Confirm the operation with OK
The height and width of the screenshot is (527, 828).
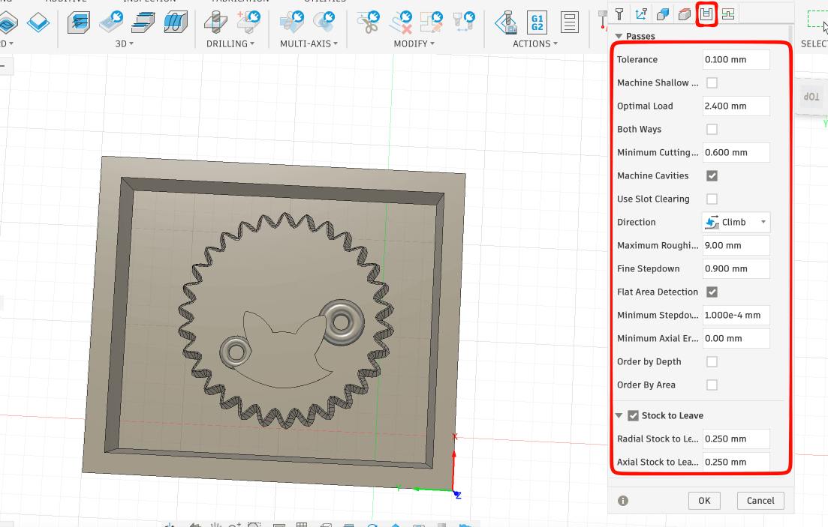pos(704,501)
